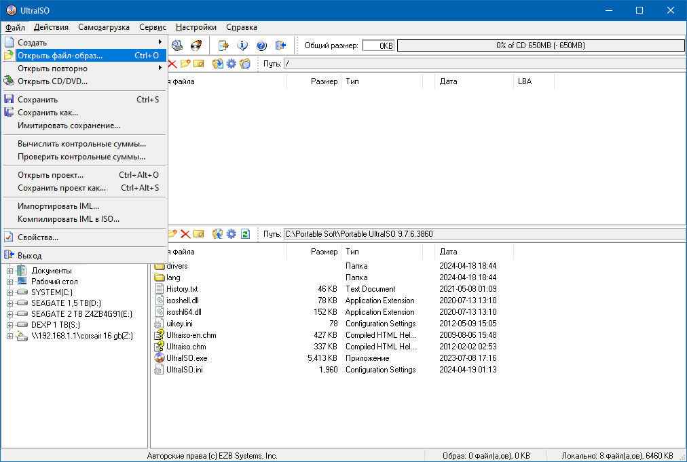Click the burn CD image toolbar icon
Viewport: 687px width, 462px height.
[x=197, y=45]
